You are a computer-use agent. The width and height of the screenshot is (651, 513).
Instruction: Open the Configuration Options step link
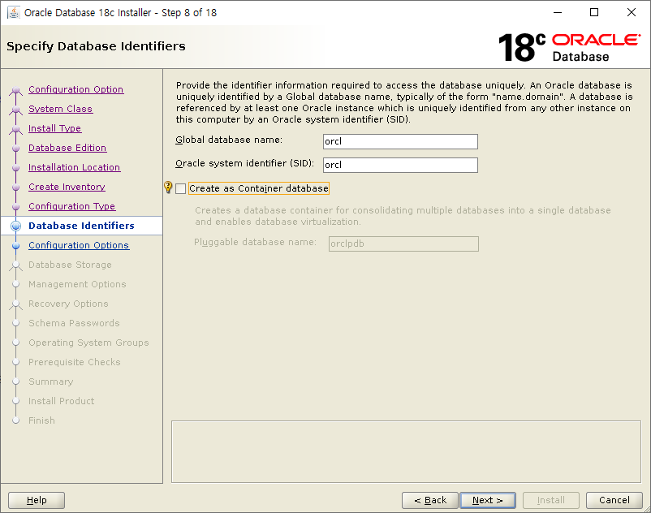click(x=79, y=245)
